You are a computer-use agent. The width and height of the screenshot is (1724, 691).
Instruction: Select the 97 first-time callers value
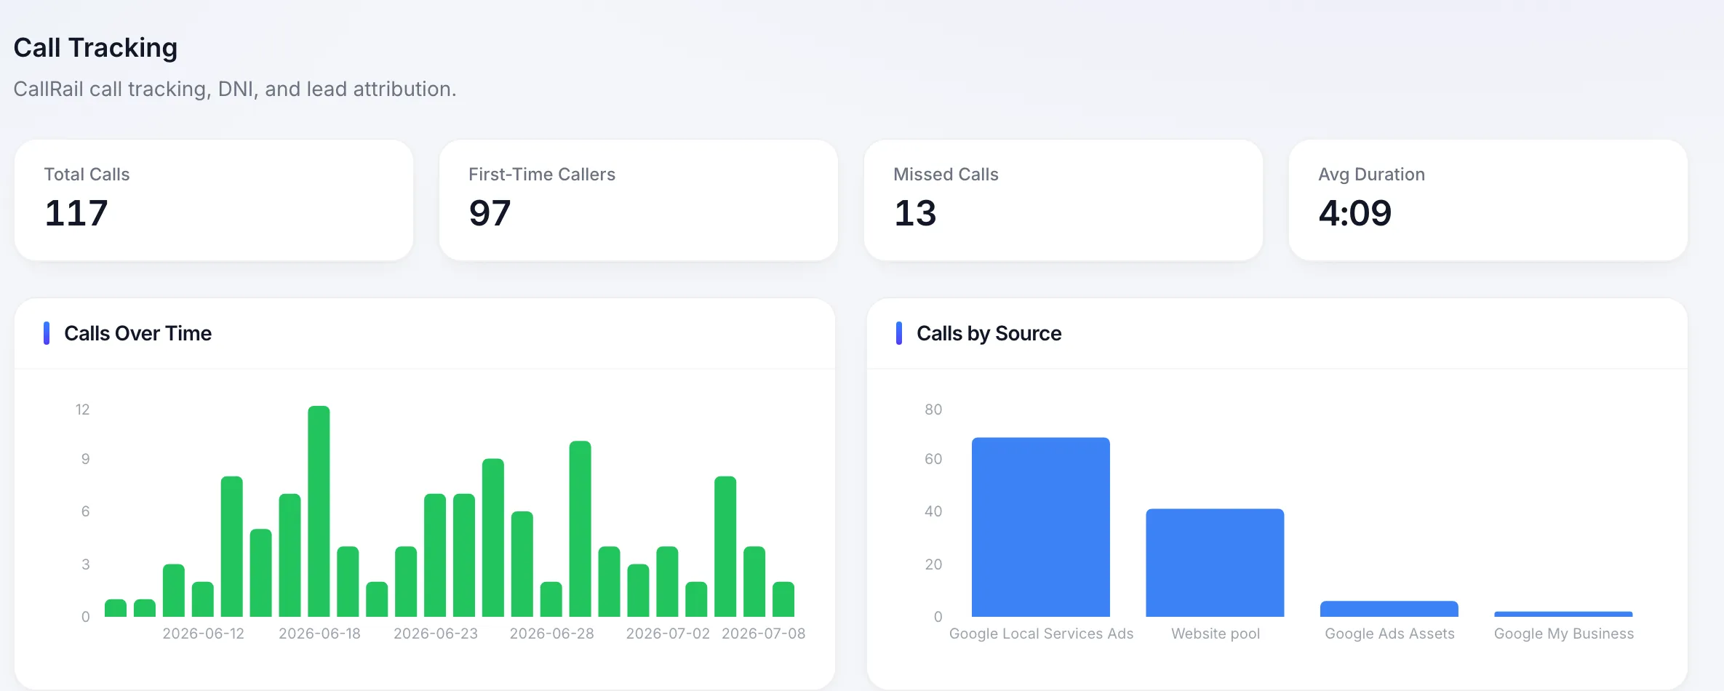[490, 213]
